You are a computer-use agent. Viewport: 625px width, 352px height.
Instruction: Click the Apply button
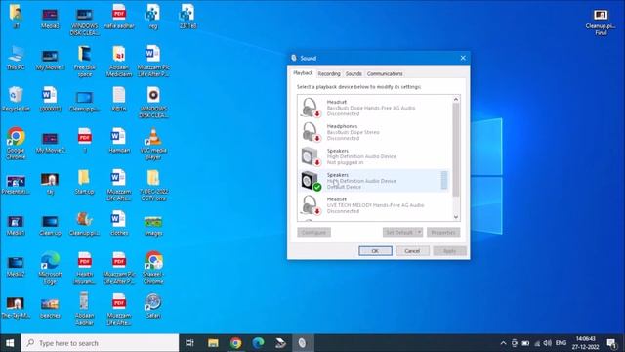coord(449,251)
